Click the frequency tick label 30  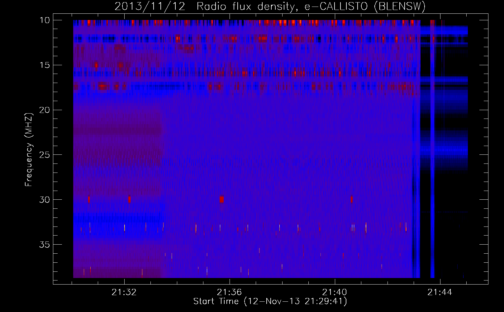tap(45, 200)
